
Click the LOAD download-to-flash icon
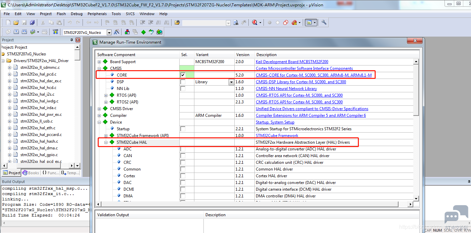pyautogui.click(x=56, y=32)
